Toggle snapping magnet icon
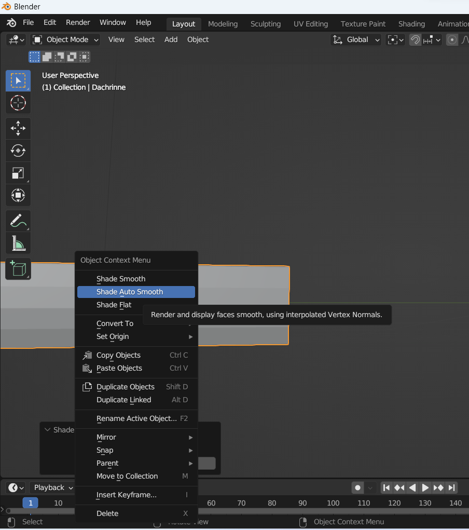Screen dimensions: 469x530 415,40
